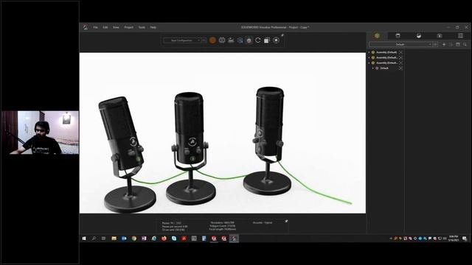This screenshot has height=265, width=472.
Task: Click the orange render mode icon in the toolbar
Action: pos(212,40)
